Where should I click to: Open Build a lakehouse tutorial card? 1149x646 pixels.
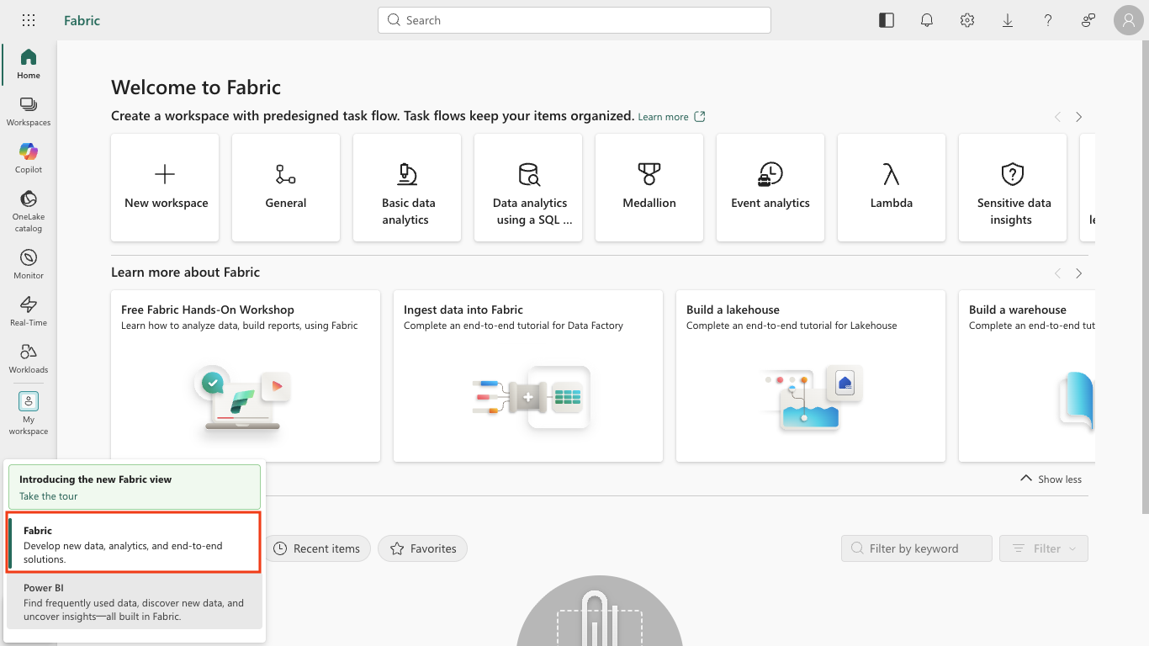coord(811,376)
